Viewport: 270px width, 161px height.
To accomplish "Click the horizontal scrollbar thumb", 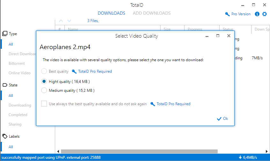I will (139, 151).
